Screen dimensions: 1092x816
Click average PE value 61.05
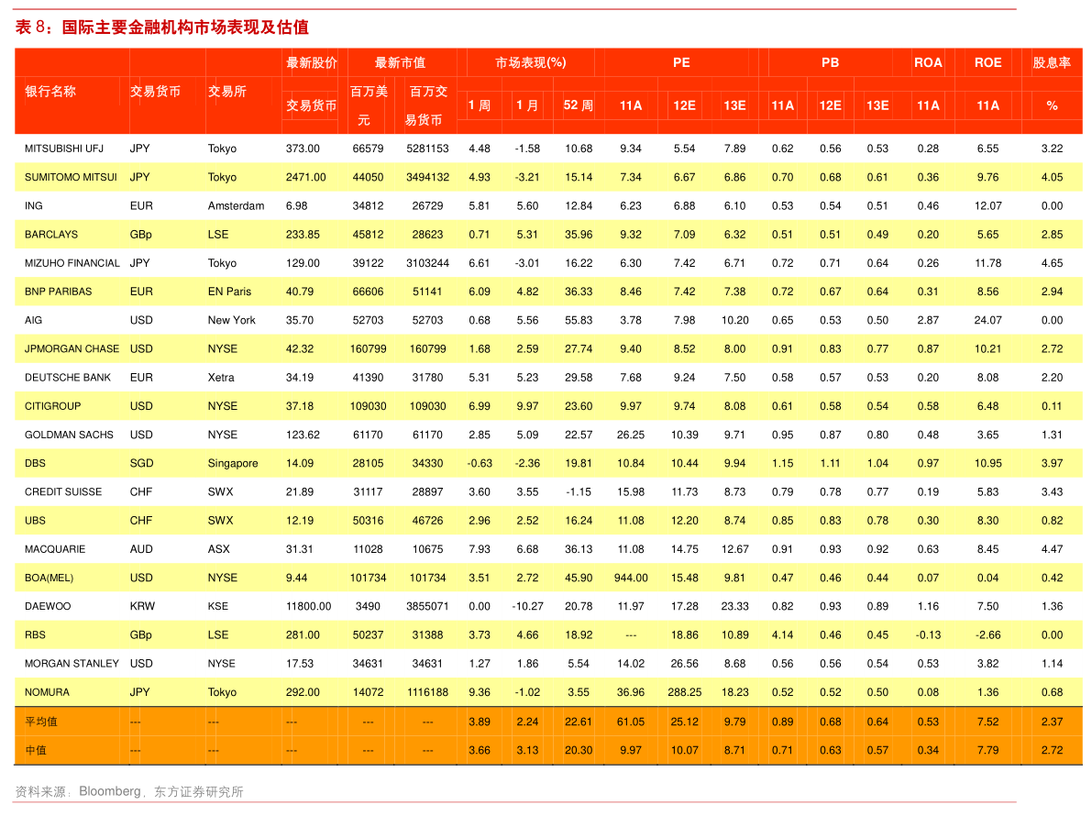tap(631, 722)
